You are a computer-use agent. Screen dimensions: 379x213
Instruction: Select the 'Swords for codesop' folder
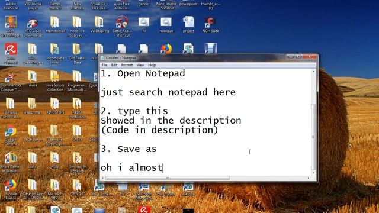point(77,162)
